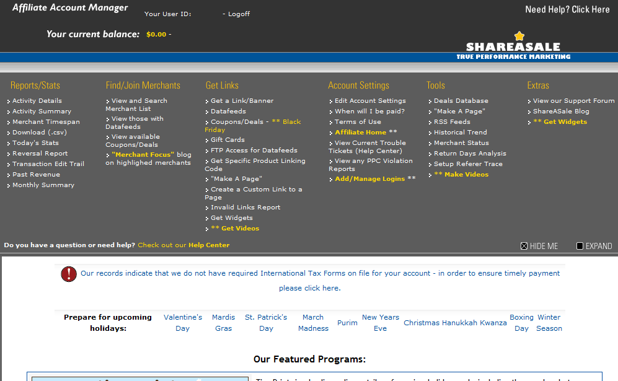
Task: Open View available Coupons/Deals
Action: click(133, 141)
